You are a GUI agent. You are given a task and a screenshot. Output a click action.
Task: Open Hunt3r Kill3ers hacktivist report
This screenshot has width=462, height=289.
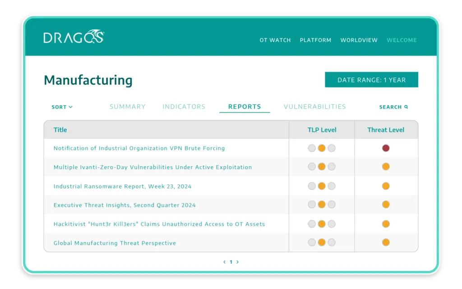pos(159,224)
